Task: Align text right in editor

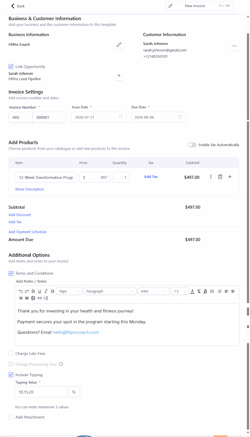Action: pyautogui.click(x=21, y=298)
